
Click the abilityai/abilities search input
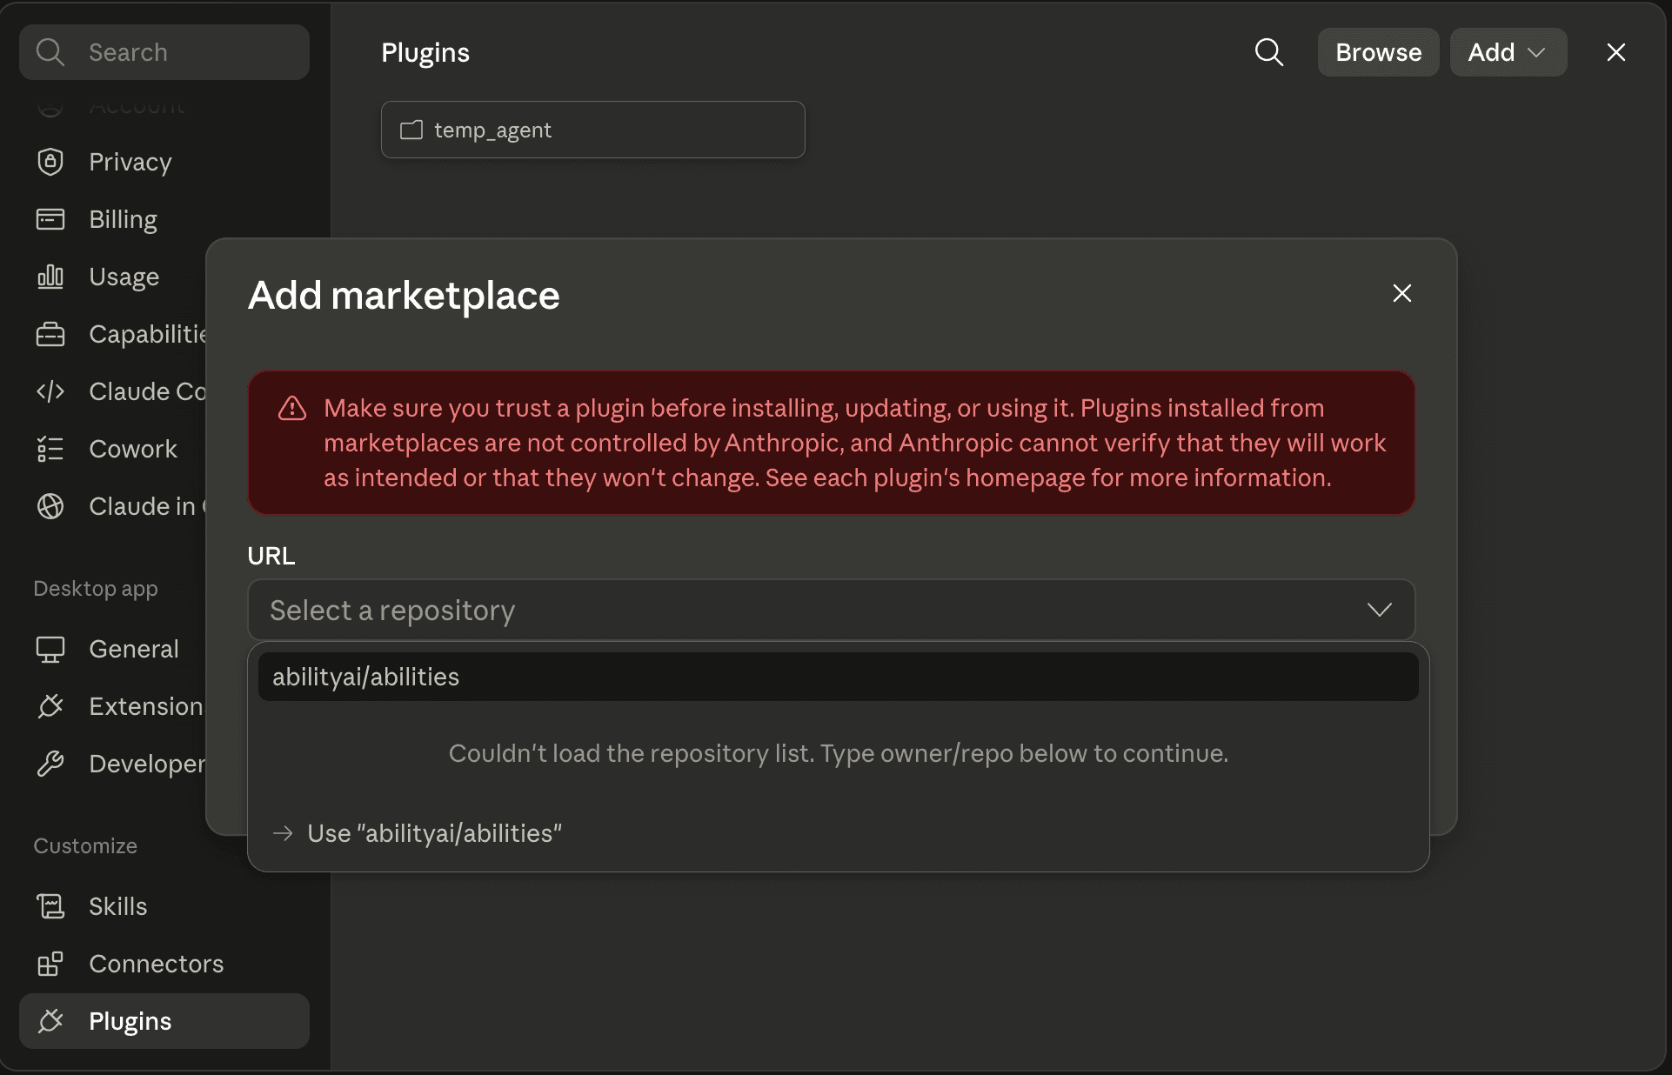tap(839, 677)
